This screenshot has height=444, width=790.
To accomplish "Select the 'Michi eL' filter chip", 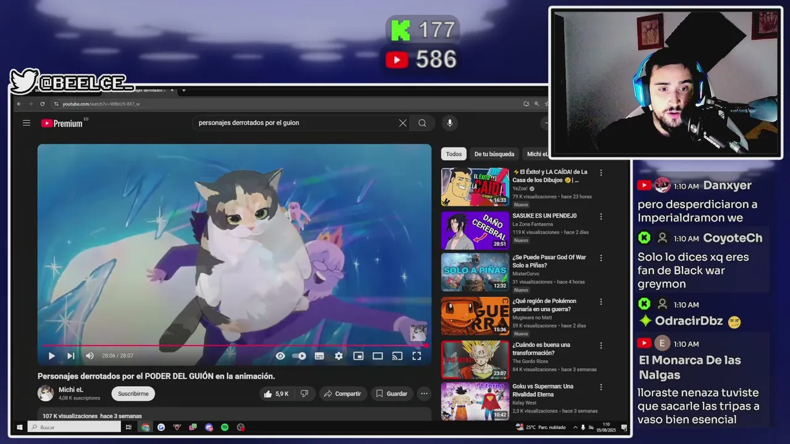I will point(536,154).
